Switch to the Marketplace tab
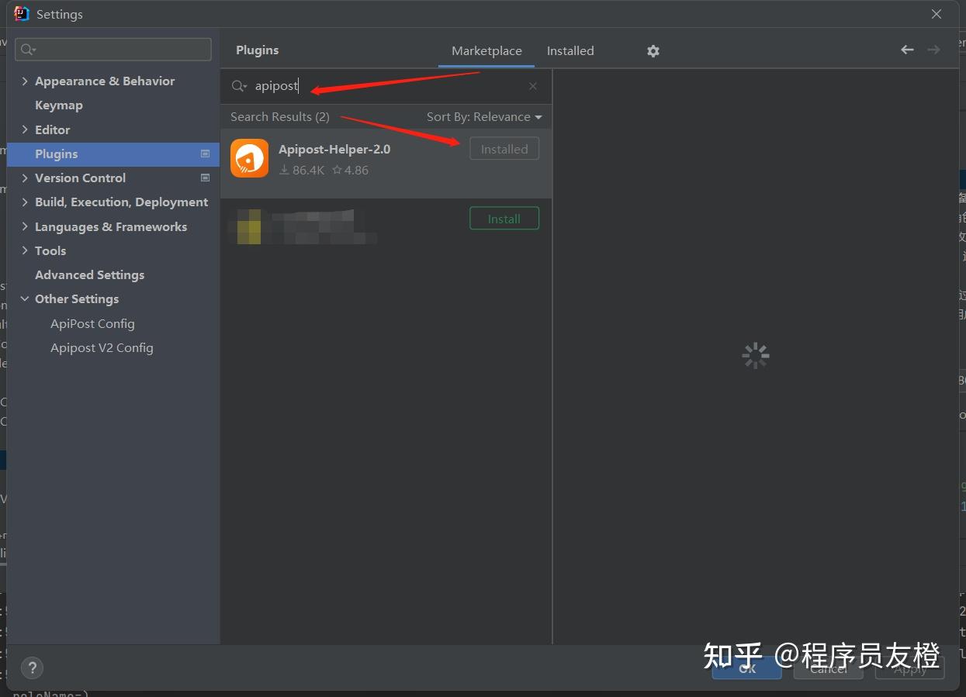The width and height of the screenshot is (966, 697). click(x=486, y=51)
